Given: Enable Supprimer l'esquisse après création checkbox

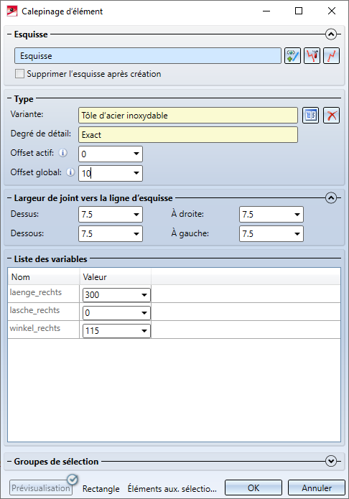Looking at the screenshot, I should click(x=19, y=74).
